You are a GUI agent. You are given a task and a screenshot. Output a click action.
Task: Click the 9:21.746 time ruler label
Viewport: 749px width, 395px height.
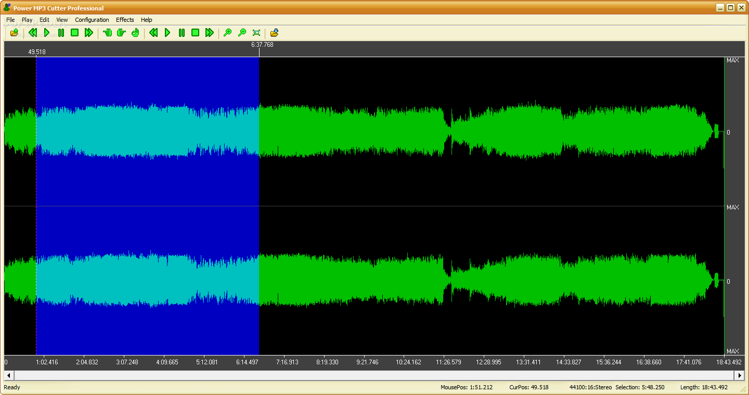[367, 362]
